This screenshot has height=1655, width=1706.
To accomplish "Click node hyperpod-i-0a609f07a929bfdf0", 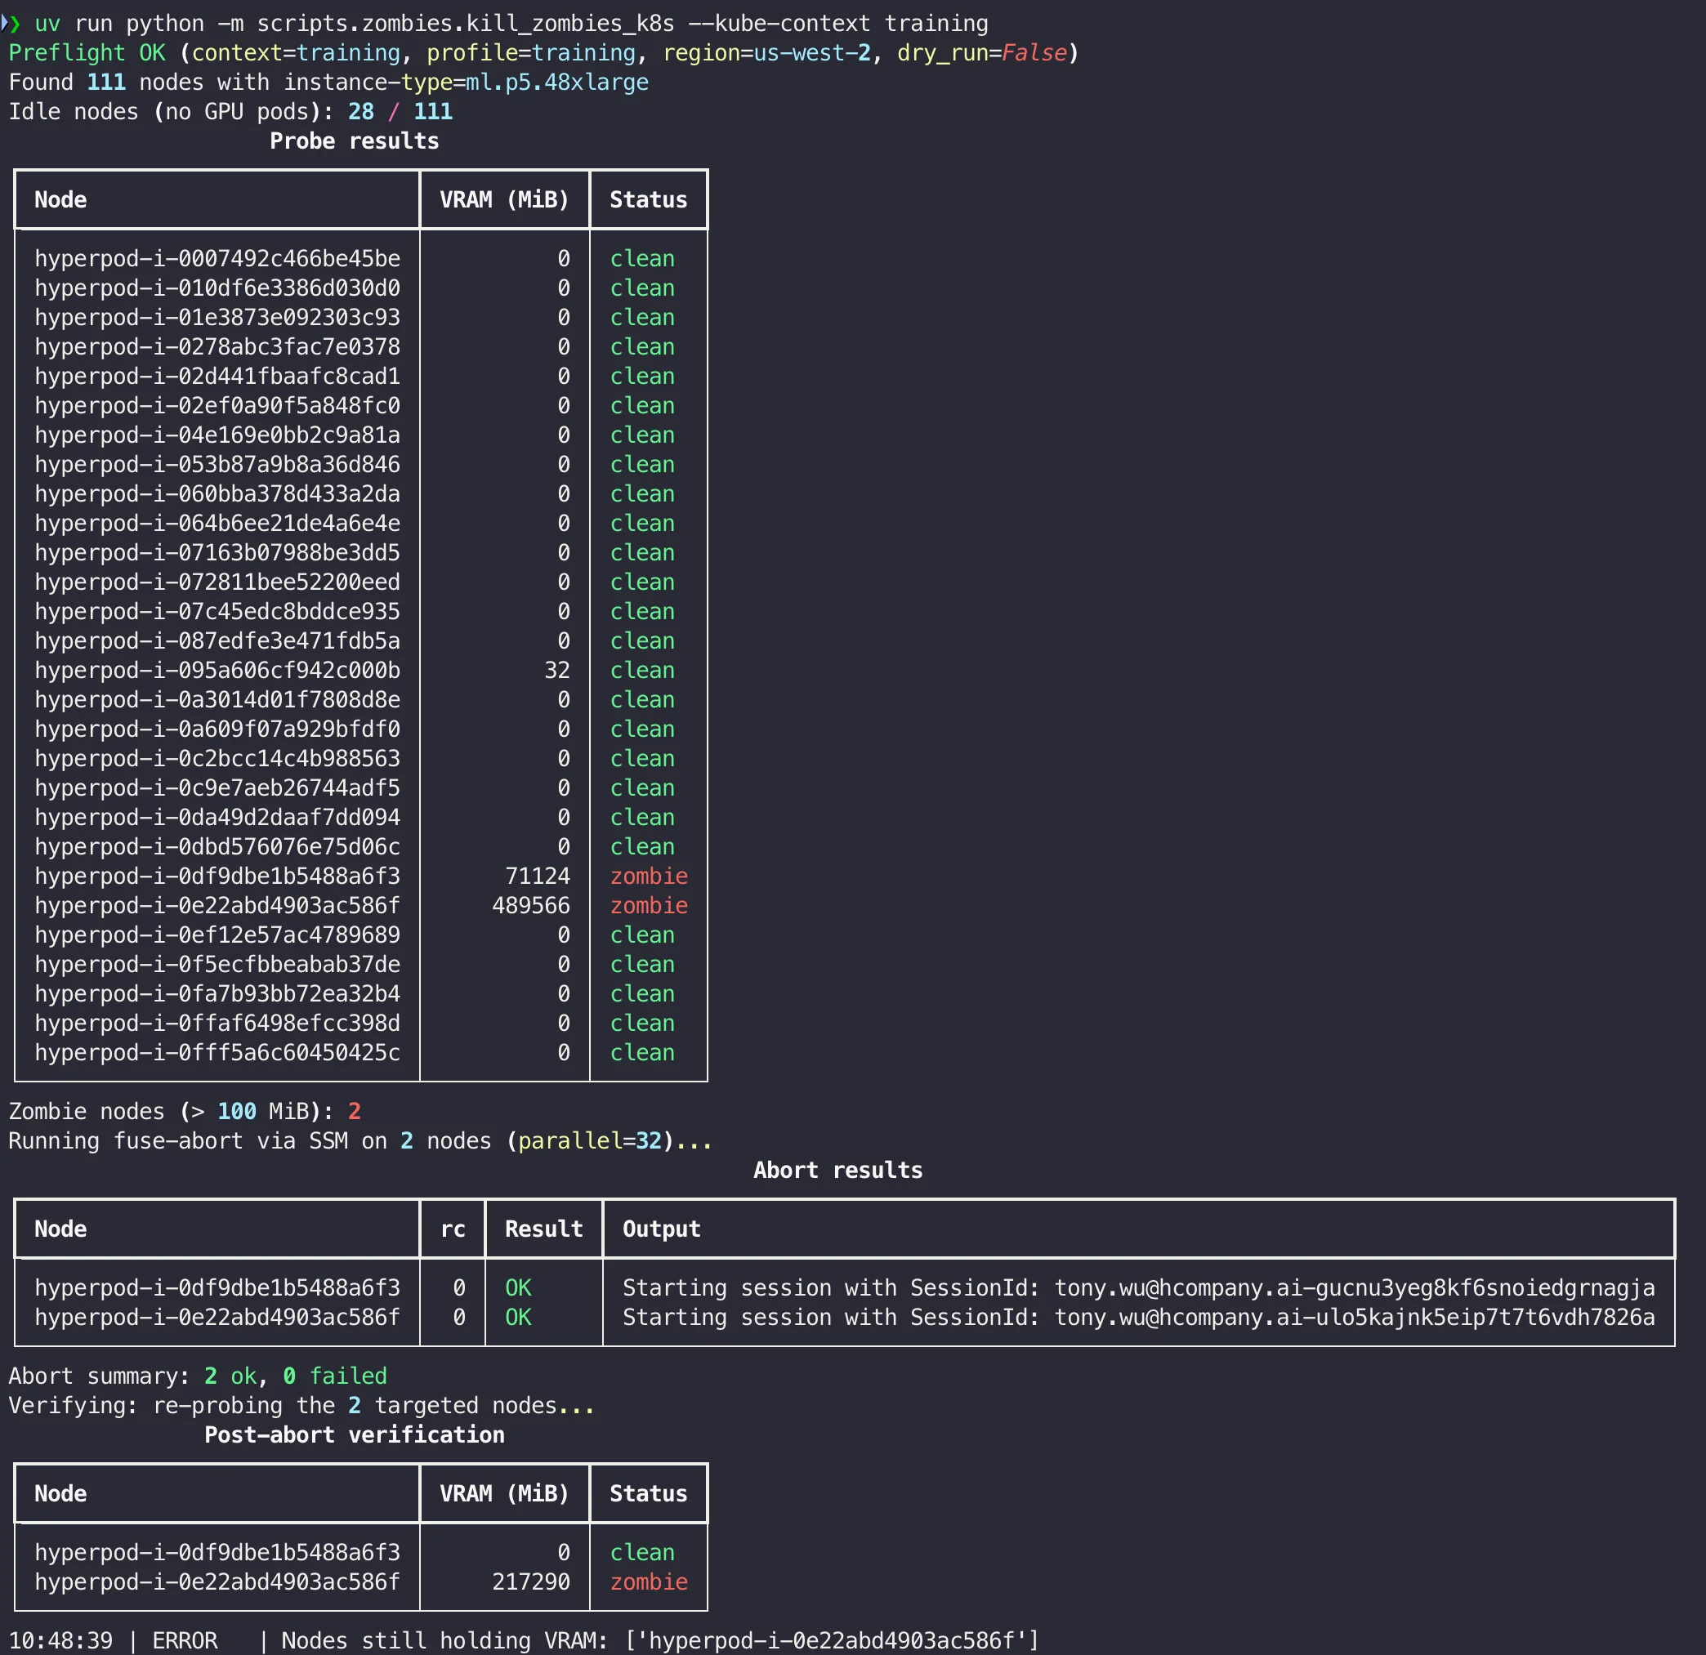I will point(217,729).
